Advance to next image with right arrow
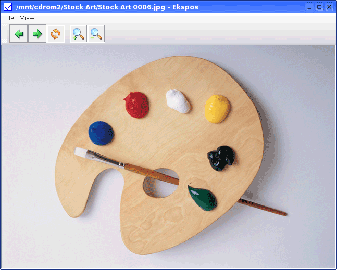Image resolution: width=337 pixels, height=270 pixels. [x=37, y=34]
